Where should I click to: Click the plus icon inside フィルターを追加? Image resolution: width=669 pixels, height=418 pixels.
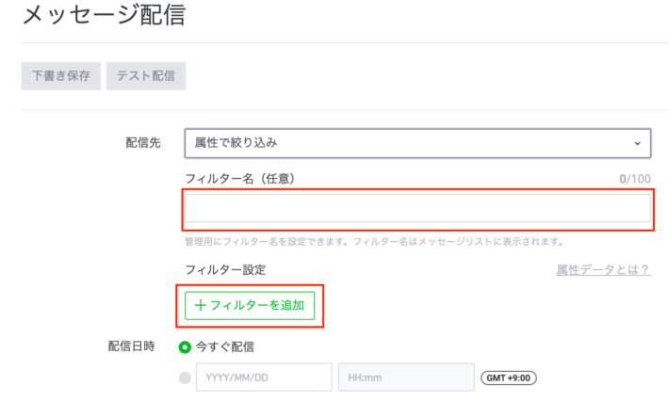201,305
